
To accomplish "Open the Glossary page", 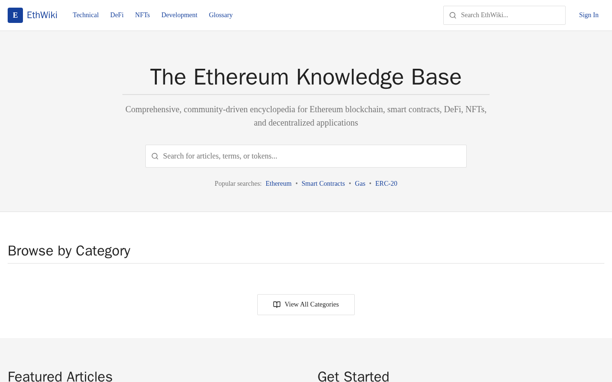I will click(221, 15).
